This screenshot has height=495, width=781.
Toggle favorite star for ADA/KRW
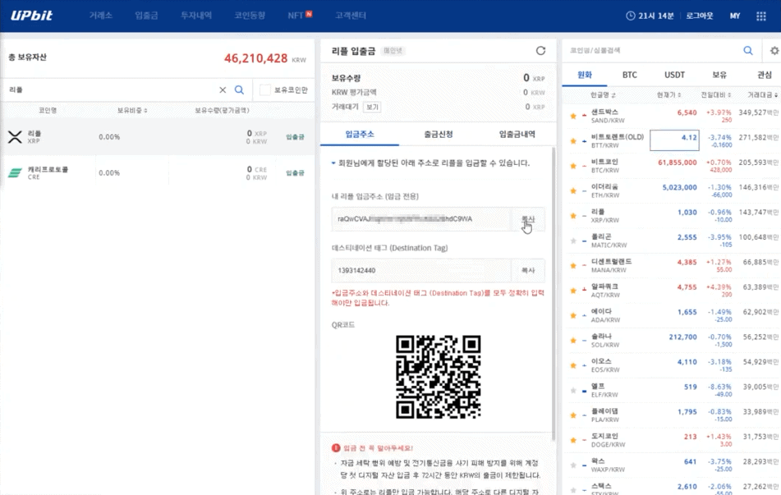click(573, 315)
